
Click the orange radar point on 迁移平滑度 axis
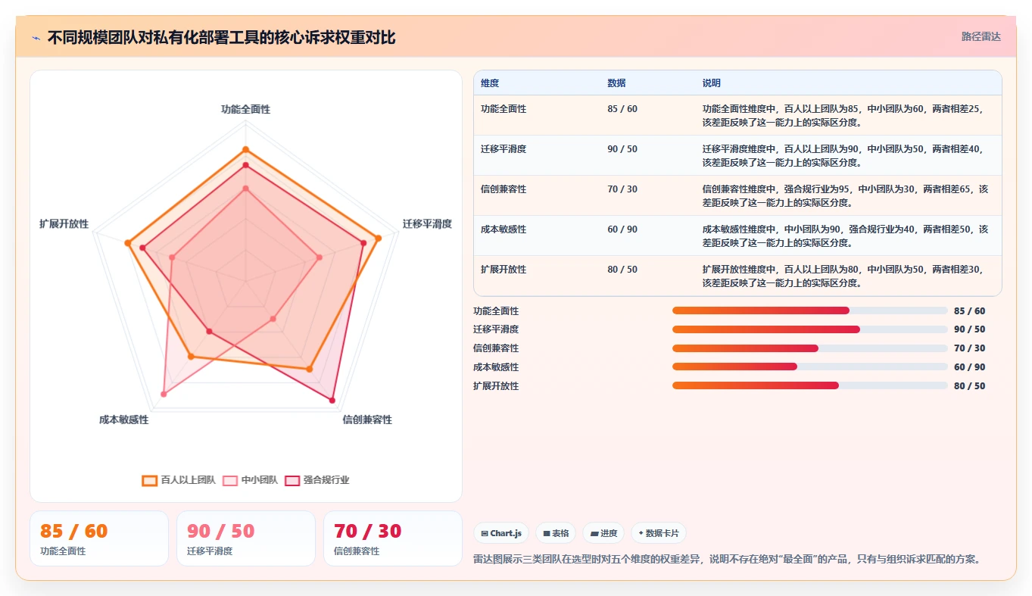point(378,239)
